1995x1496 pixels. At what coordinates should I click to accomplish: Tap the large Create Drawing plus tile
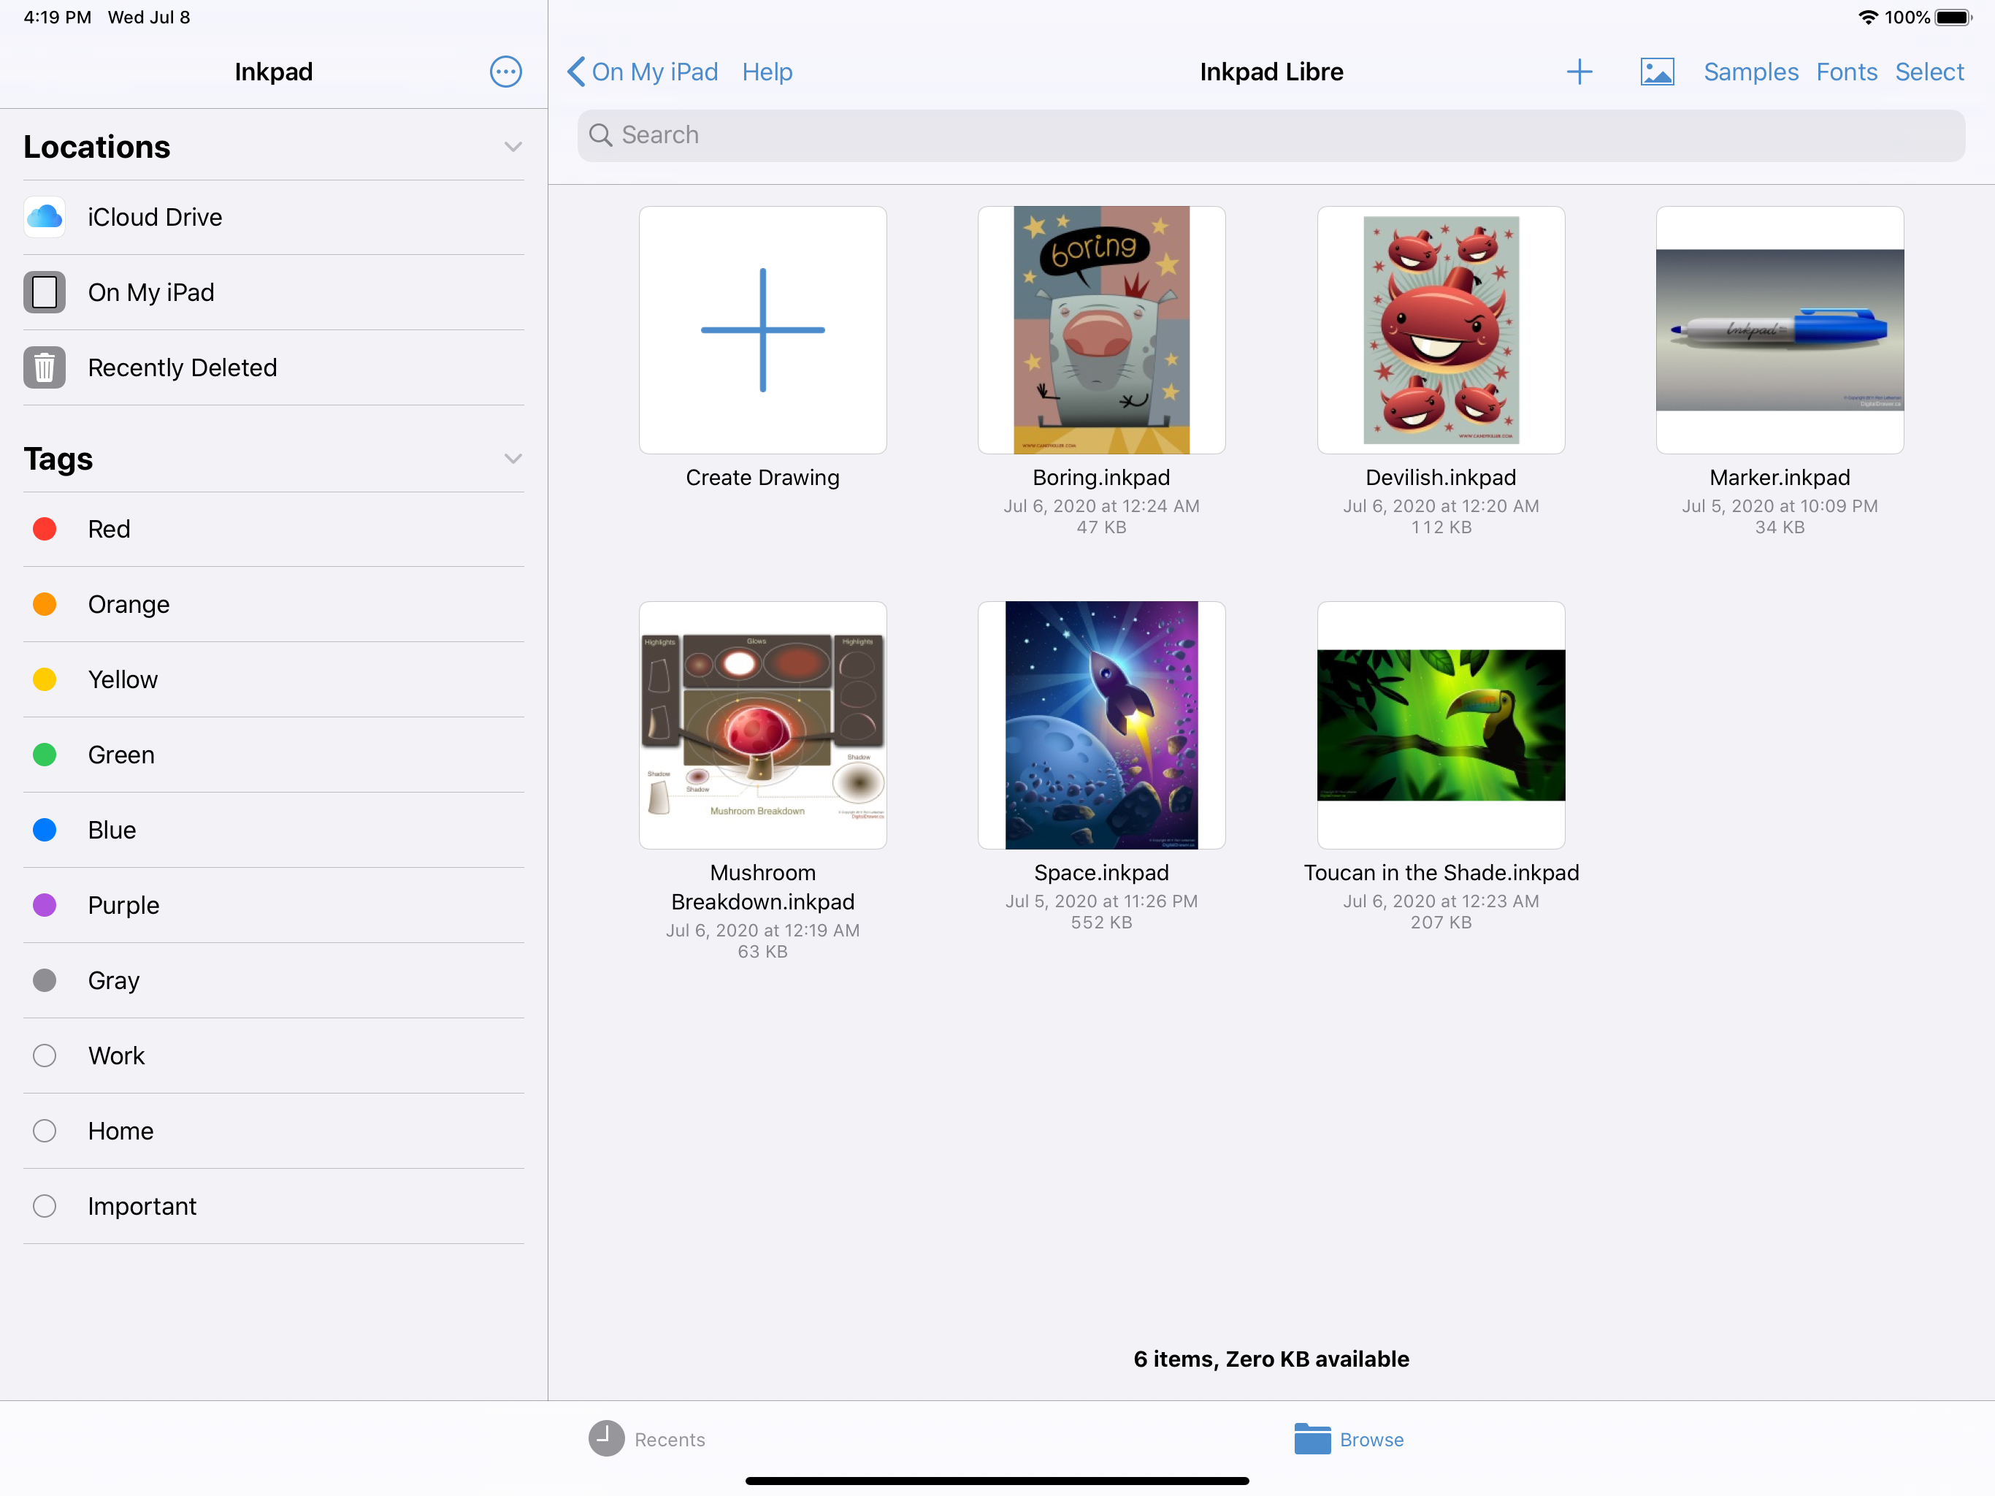762,330
